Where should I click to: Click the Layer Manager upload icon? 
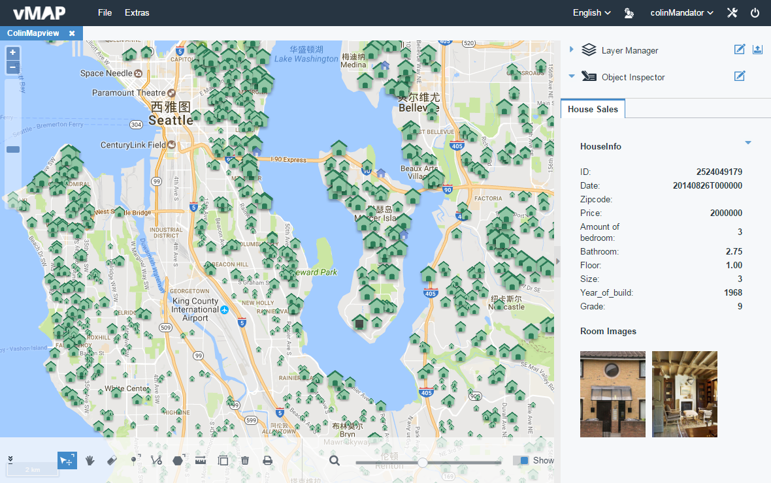(x=757, y=49)
